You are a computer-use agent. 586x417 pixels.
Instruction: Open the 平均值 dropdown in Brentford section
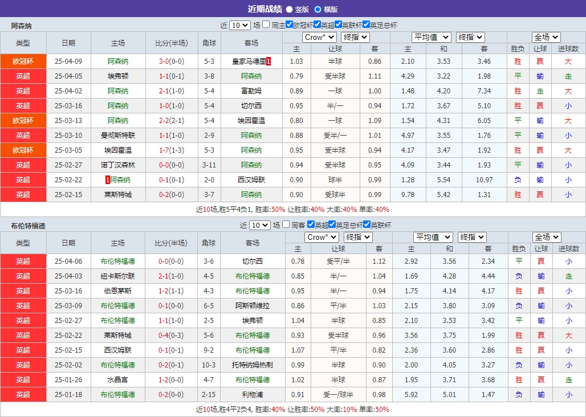[x=432, y=236]
